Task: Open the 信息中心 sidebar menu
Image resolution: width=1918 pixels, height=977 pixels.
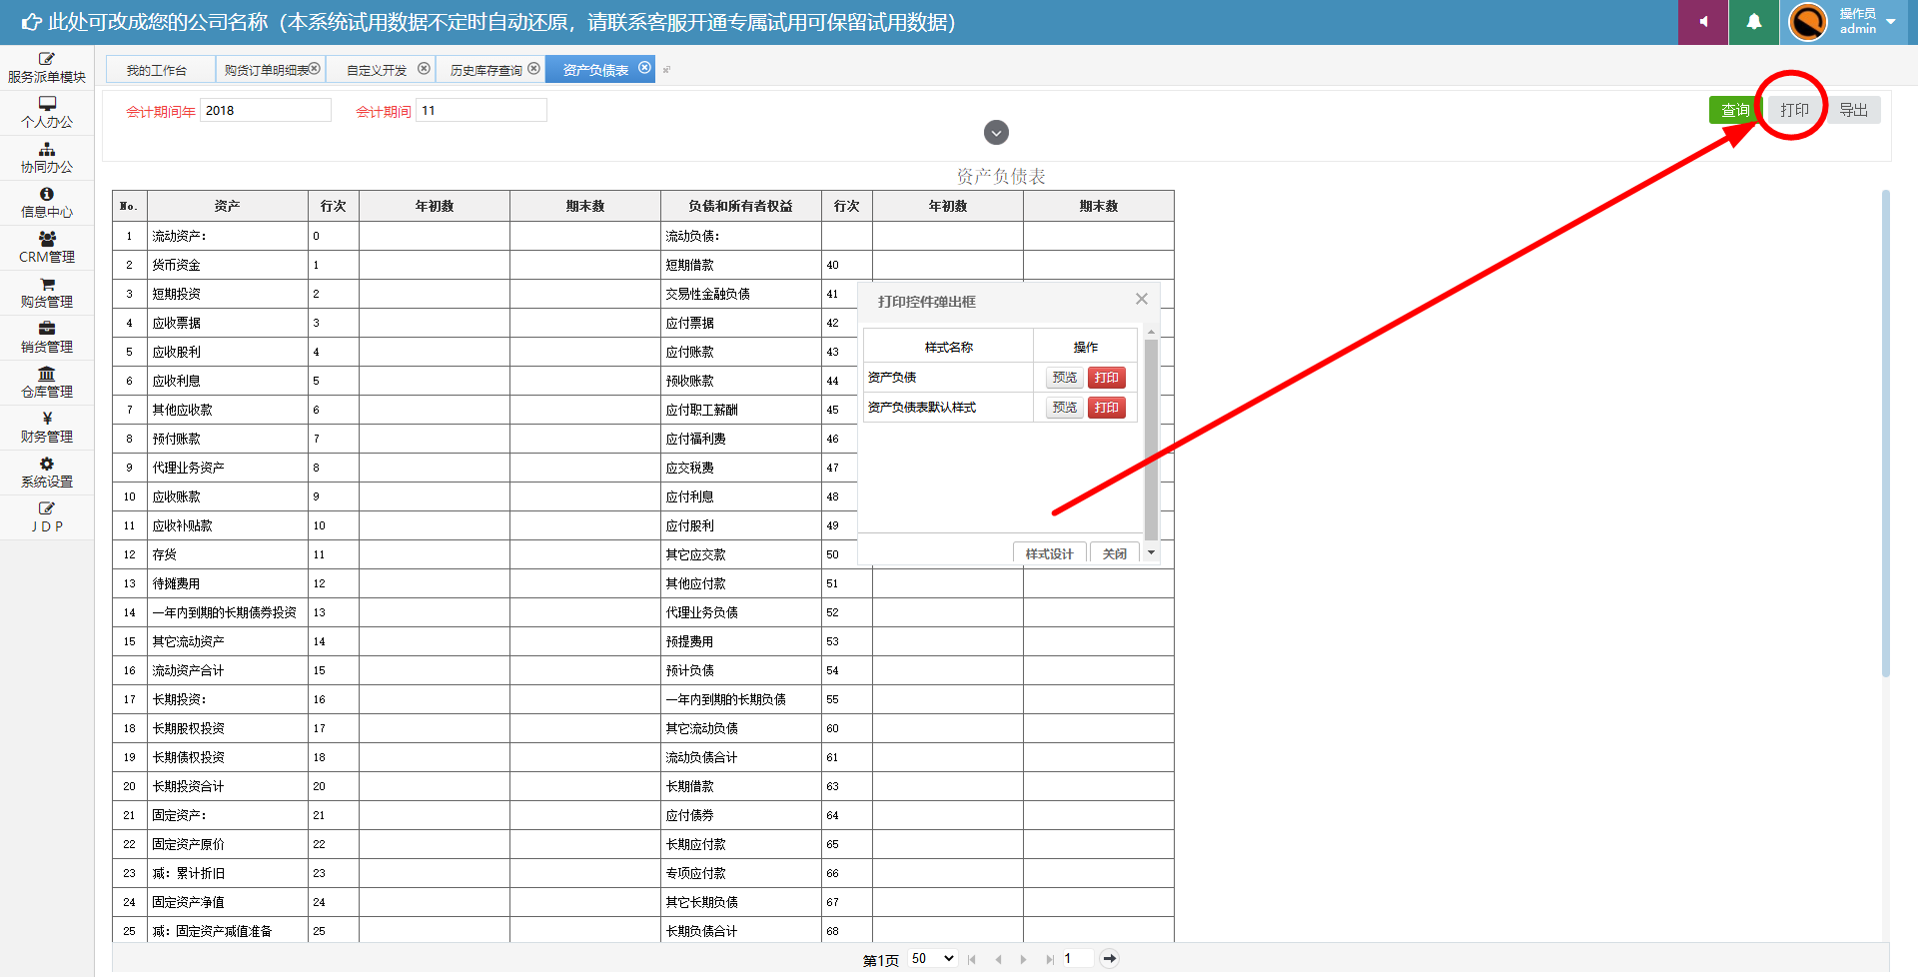Action: coord(47,203)
